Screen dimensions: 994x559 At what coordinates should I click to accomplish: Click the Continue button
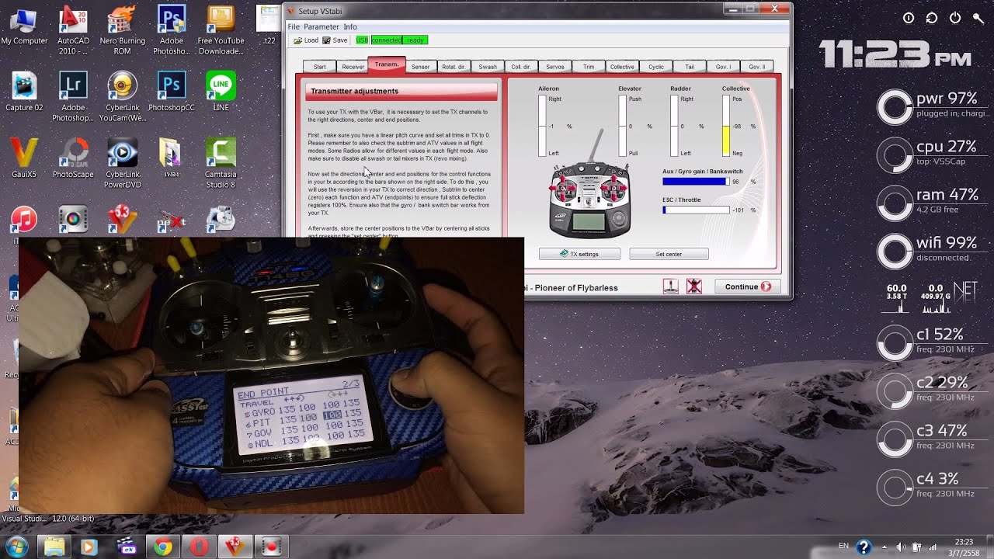coord(747,286)
